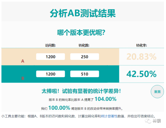The width and height of the screenshot is (166, 128).
Task: Click the WeChat logo icon in the watermark
Action: click(148, 121)
